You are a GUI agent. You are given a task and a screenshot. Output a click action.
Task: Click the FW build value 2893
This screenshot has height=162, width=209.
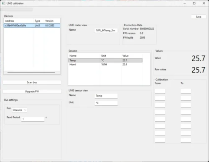click(x=143, y=38)
